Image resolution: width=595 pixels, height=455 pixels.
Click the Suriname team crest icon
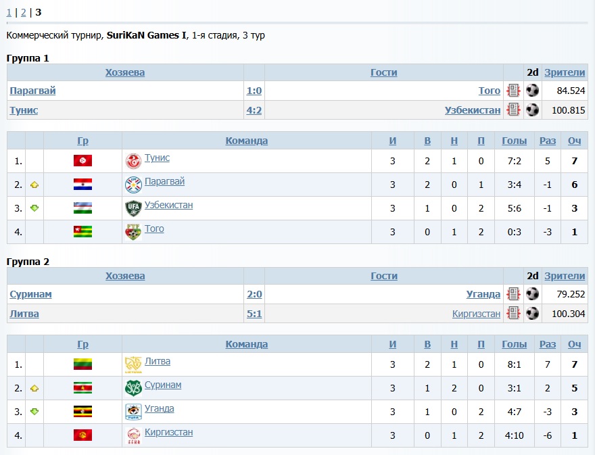coord(133,388)
